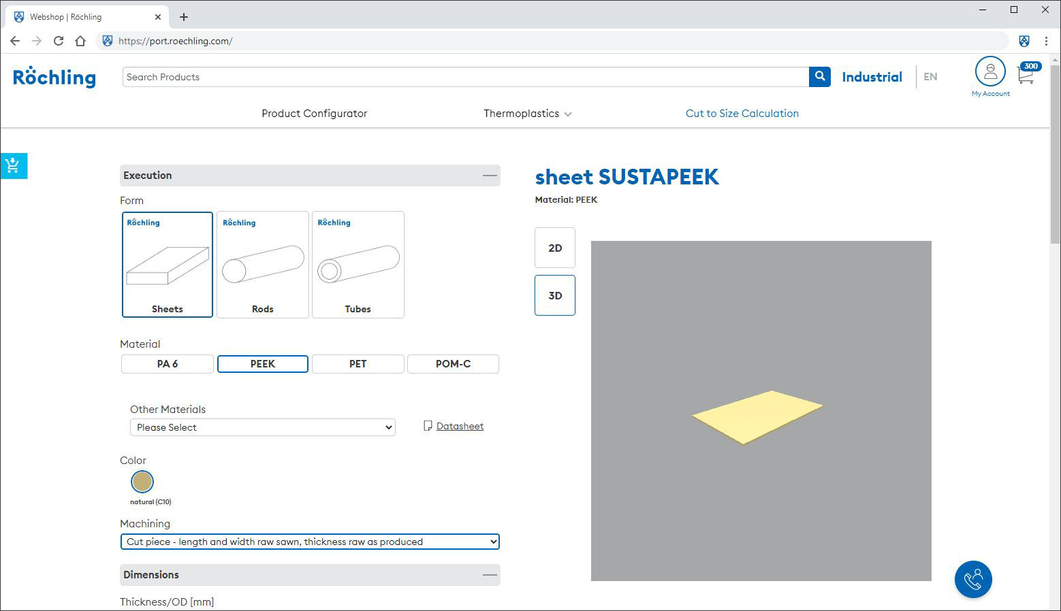Select the Tubes form option

click(x=358, y=265)
